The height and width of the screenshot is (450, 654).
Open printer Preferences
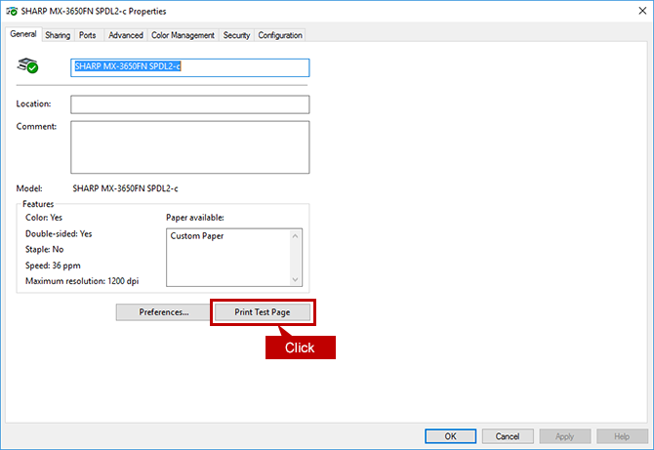coord(164,312)
